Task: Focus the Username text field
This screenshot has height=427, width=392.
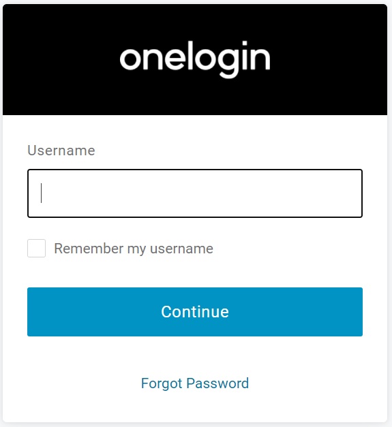Action: click(195, 193)
